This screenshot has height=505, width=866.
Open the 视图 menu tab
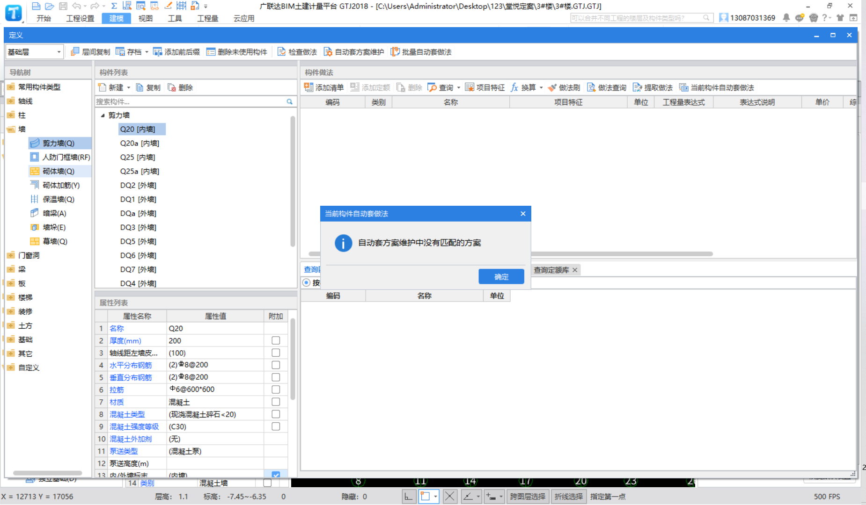pyautogui.click(x=146, y=18)
